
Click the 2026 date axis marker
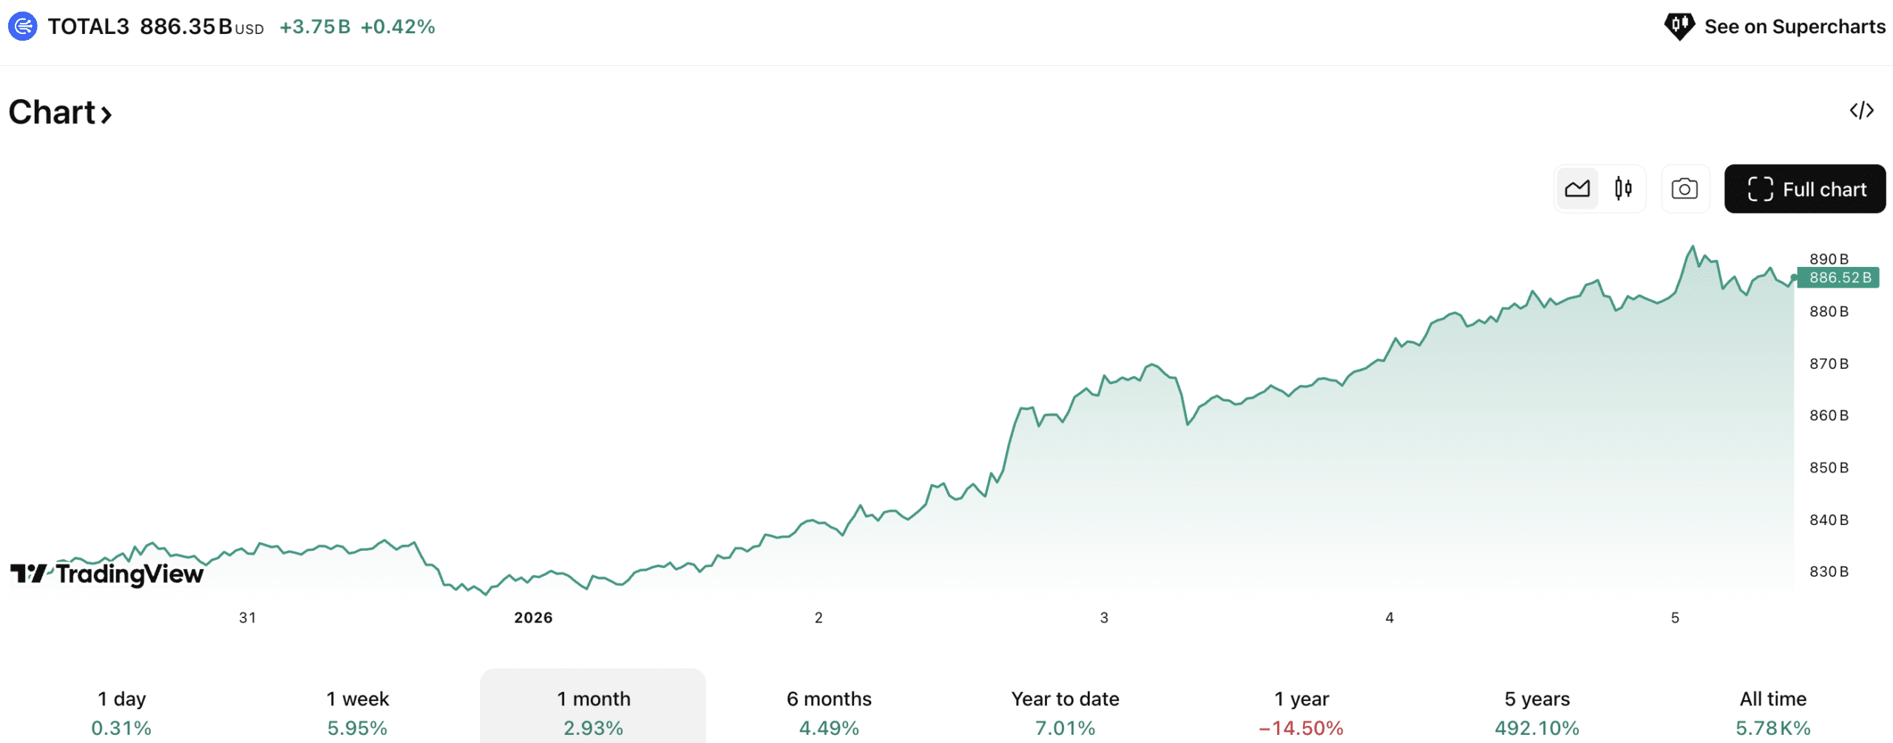533,617
